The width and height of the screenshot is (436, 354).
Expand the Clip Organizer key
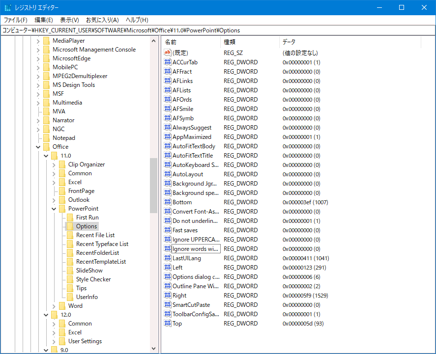tap(54, 164)
